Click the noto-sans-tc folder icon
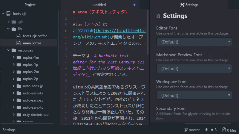Viewport: 239px width, 134px height. pos(19,107)
